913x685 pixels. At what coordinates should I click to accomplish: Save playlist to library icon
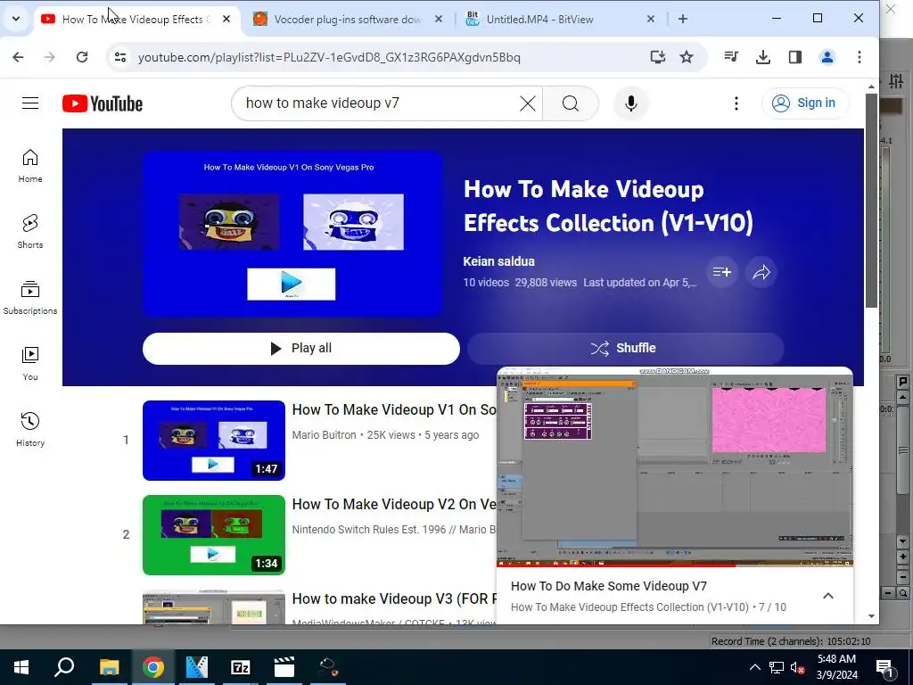[722, 272]
